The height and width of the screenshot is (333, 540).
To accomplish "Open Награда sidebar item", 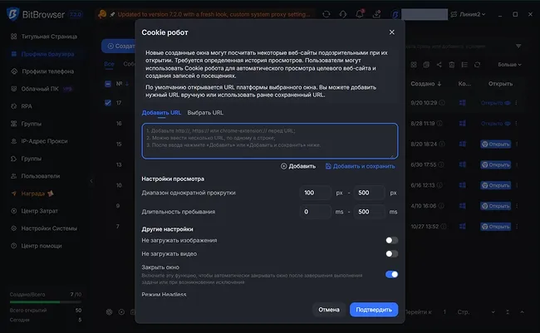I will pyautogui.click(x=32, y=193).
